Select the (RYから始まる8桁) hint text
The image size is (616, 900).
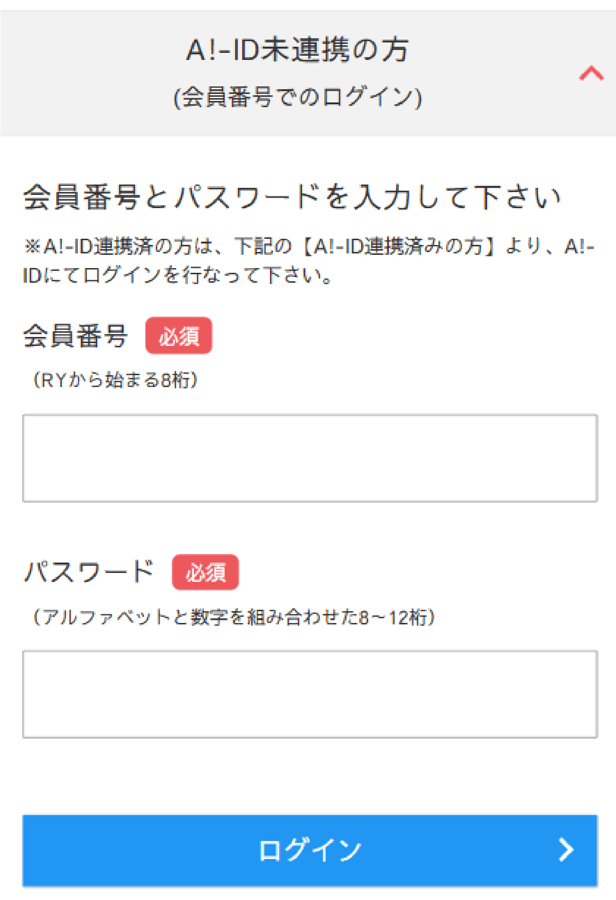pyautogui.click(x=115, y=380)
